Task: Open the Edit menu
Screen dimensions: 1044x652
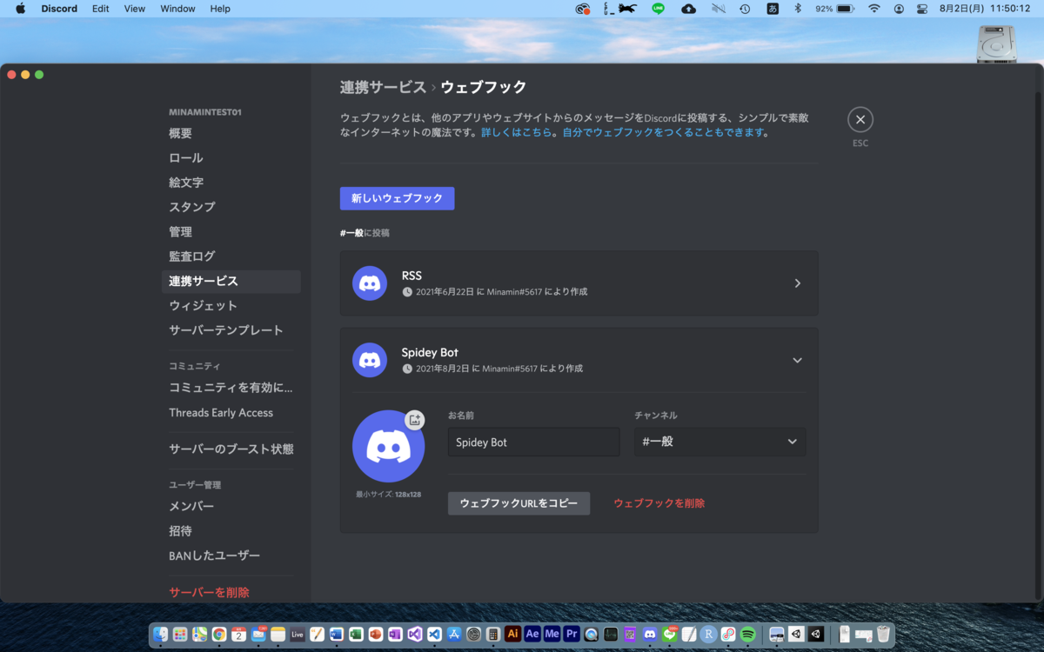Action: [101, 9]
